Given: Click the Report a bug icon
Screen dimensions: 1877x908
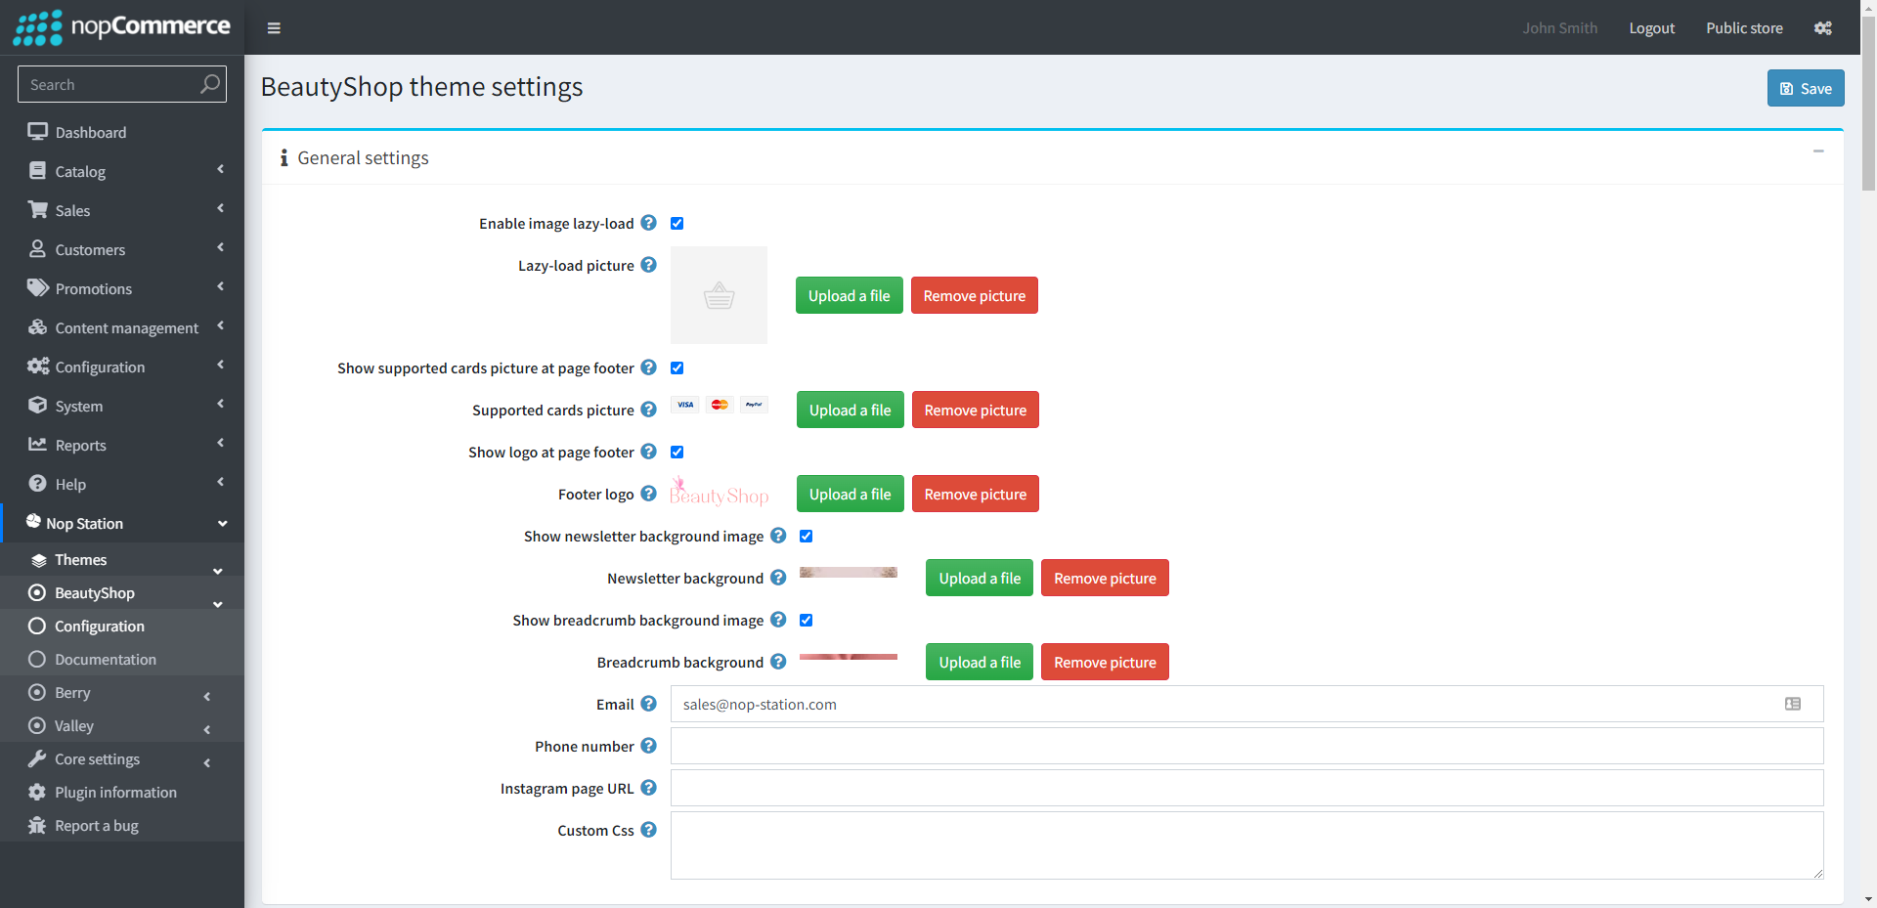Looking at the screenshot, I should (x=37, y=825).
